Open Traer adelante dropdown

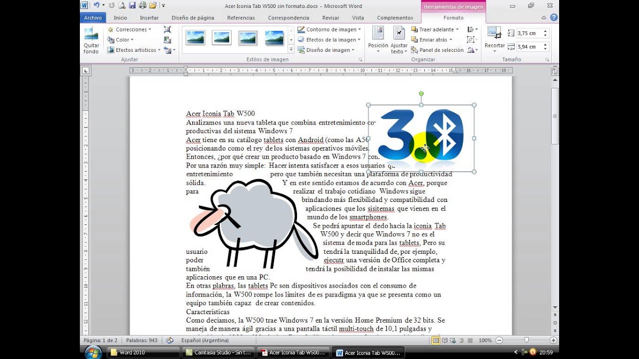coord(435,29)
